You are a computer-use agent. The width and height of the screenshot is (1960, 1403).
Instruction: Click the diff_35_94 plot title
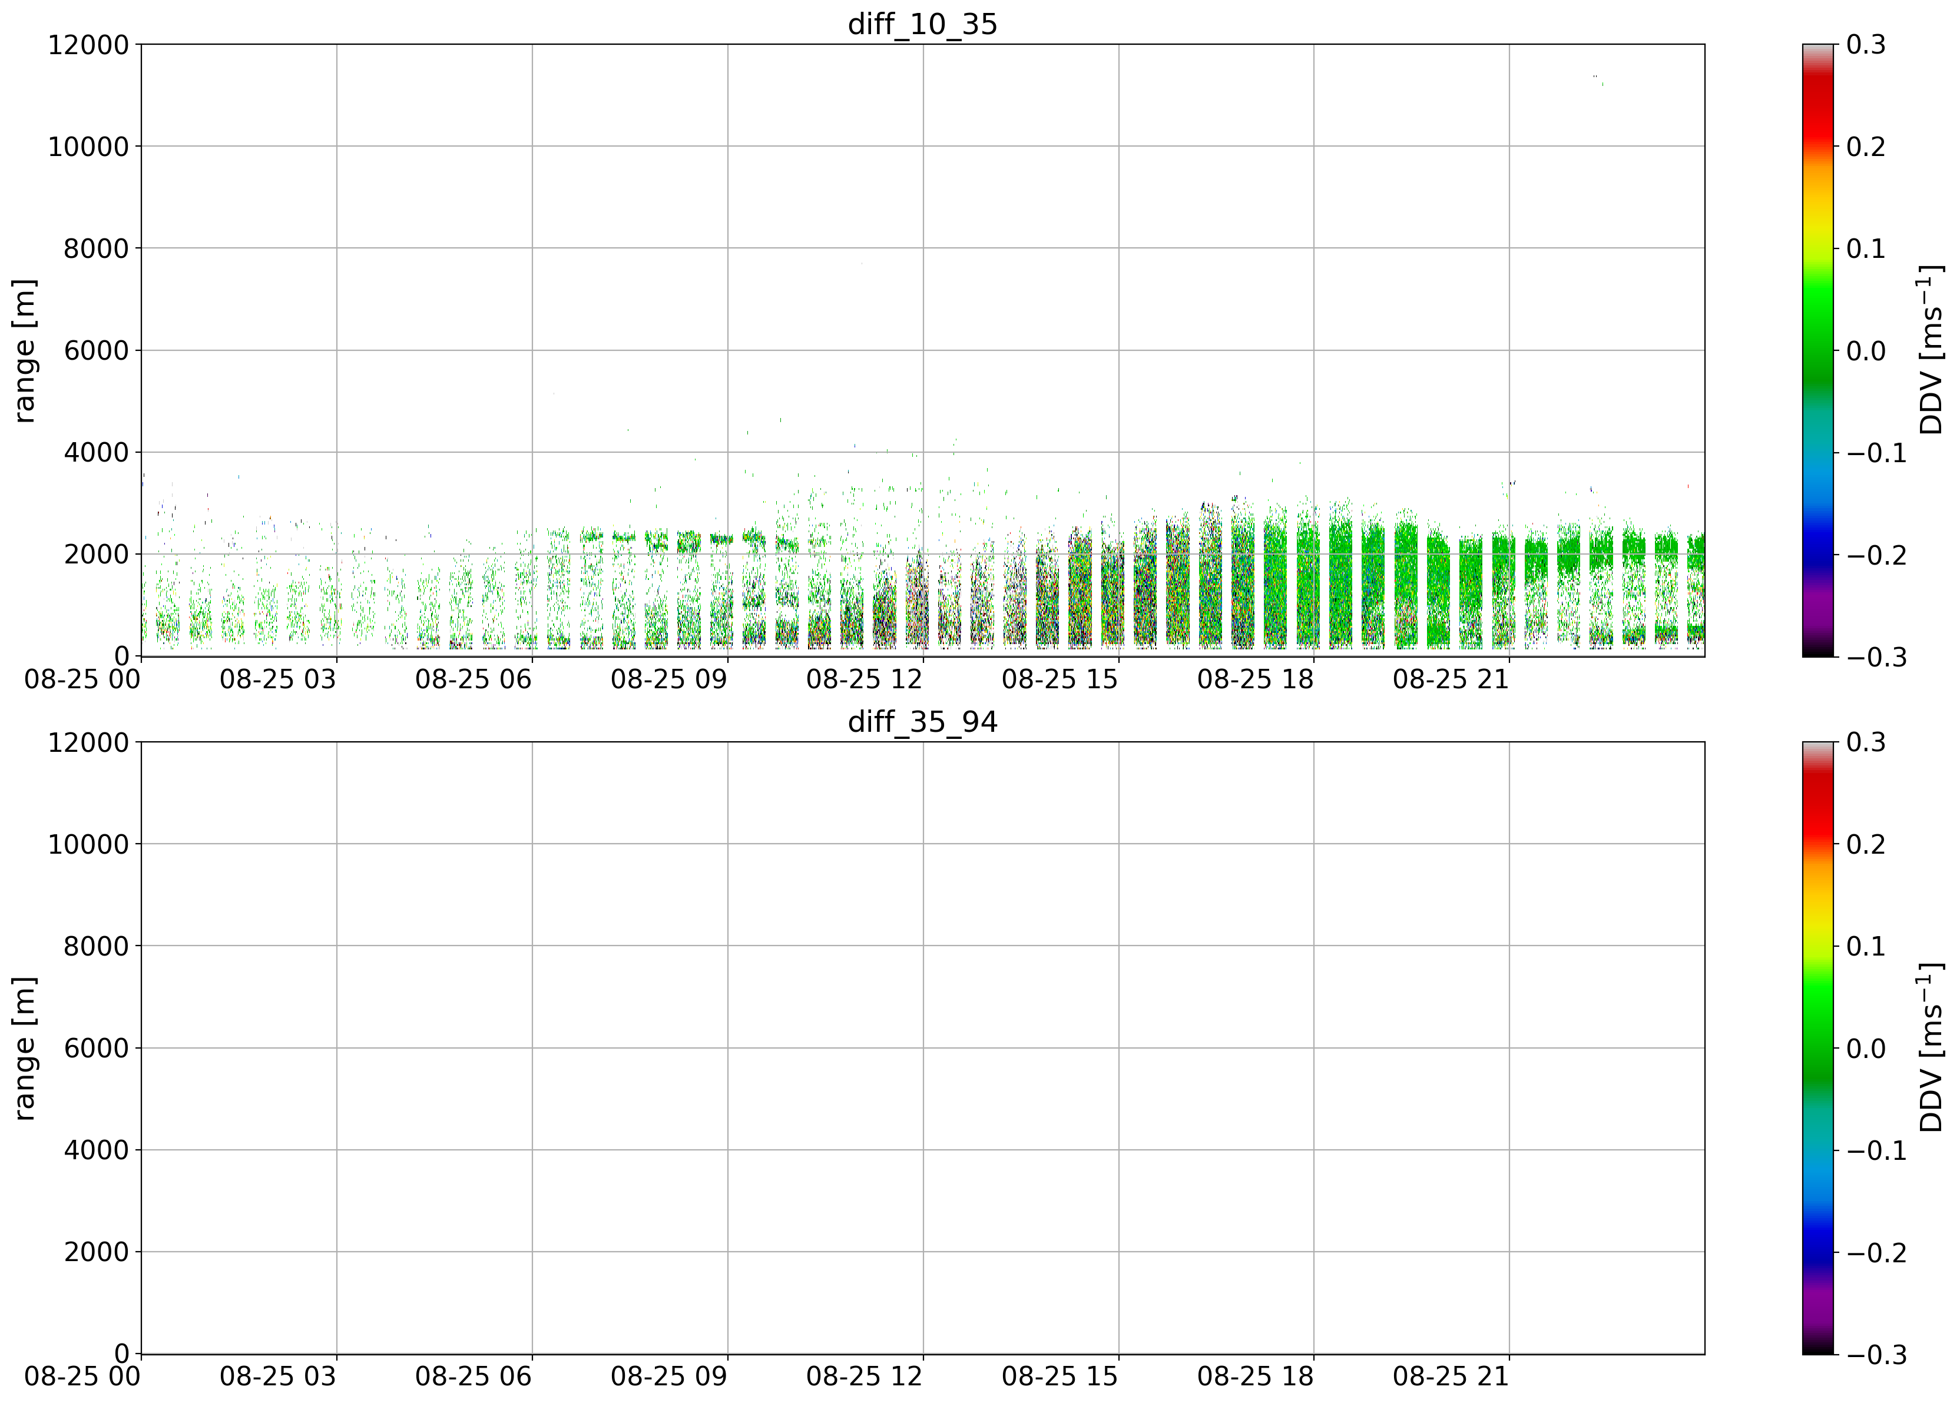[x=922, y=721]
